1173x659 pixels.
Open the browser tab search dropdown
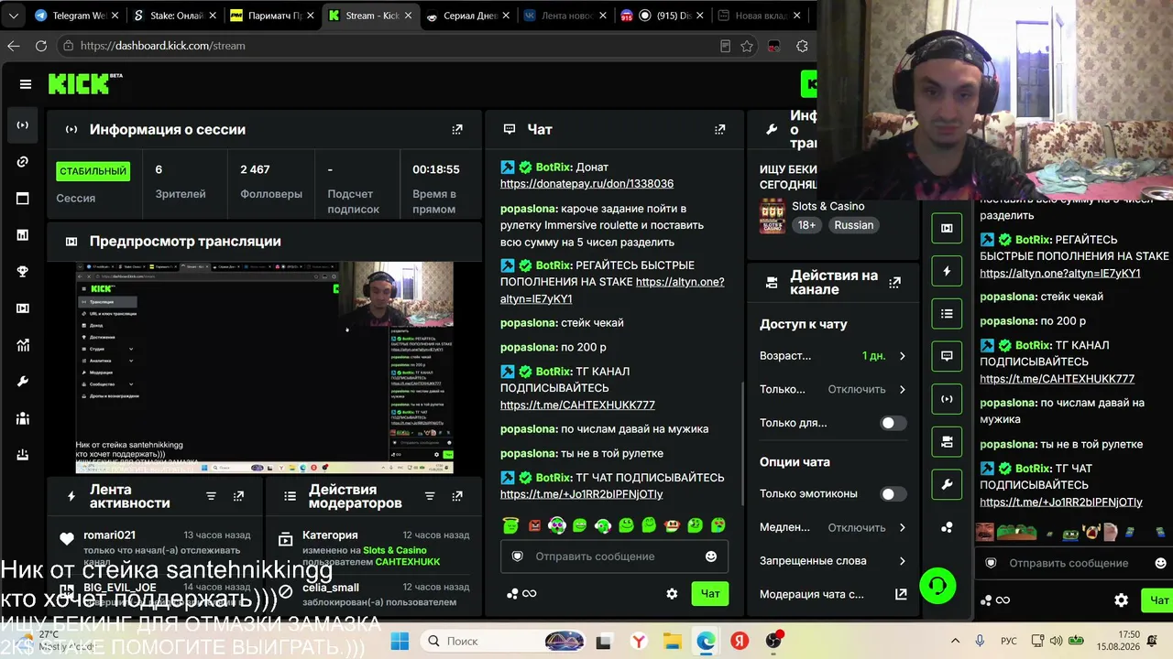(13, 16)
